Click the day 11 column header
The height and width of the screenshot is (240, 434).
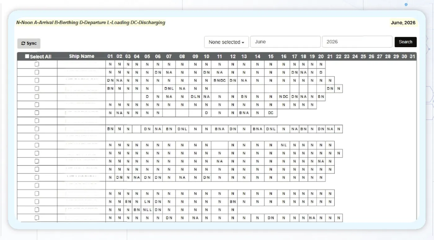coord(219,56)
